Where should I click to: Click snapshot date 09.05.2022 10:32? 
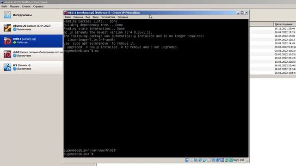[285, 51]
